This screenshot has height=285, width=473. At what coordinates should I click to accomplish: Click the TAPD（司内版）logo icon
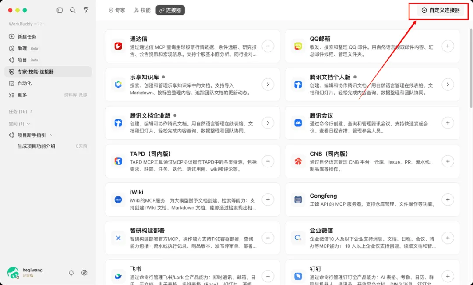118,161
